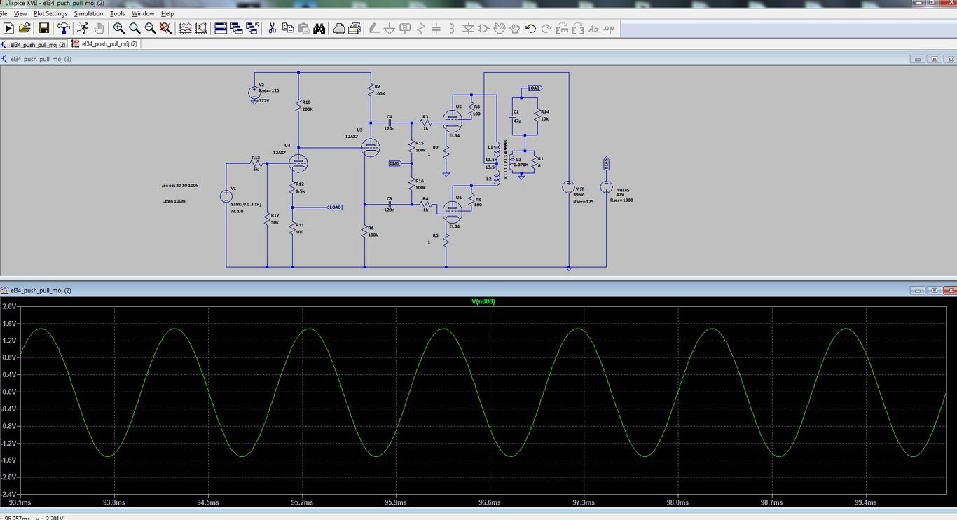Open print setup with the first printer icon

coord(339,29)
